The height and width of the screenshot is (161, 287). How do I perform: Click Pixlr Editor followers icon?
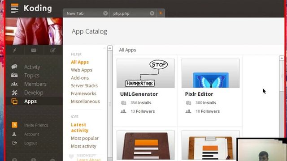click(188, 111)
